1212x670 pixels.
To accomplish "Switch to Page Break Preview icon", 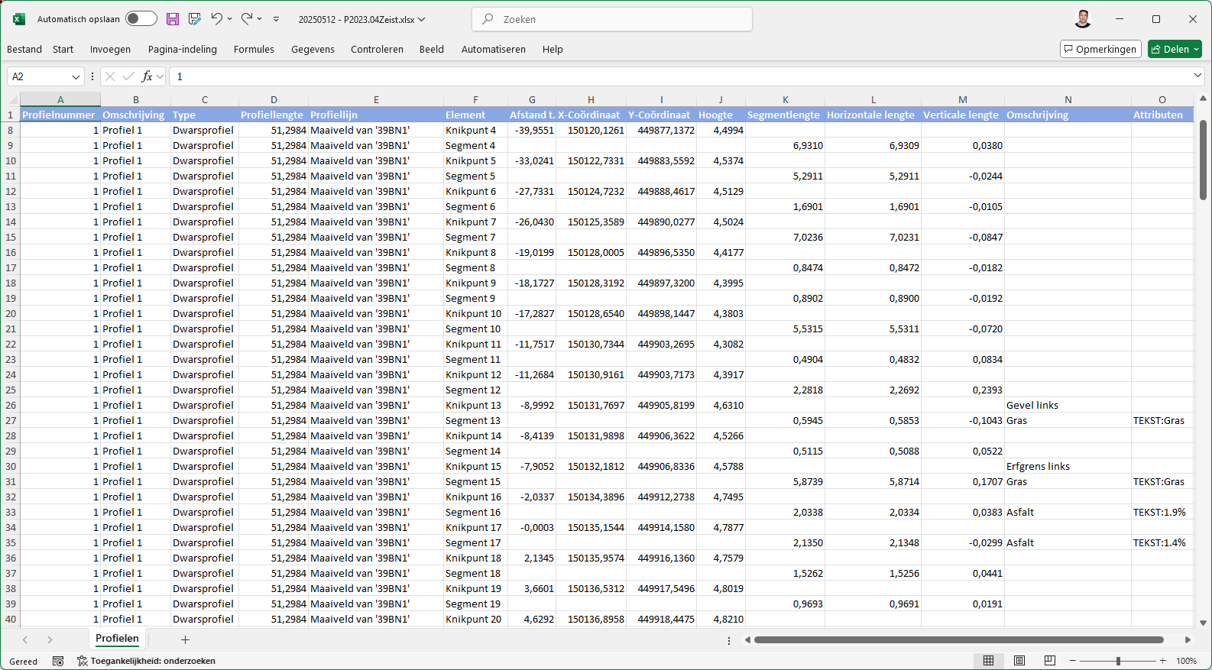I will (x=1050, y=661).
